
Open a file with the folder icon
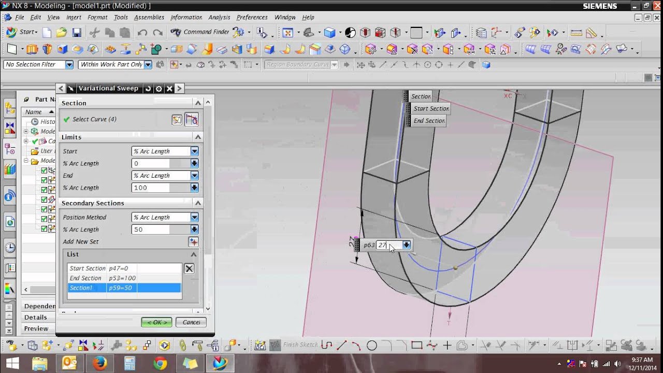tap(62, 33)
